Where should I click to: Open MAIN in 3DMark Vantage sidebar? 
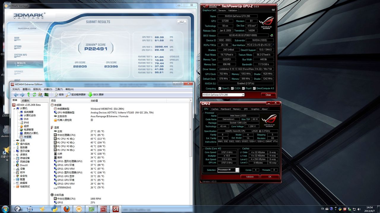17,38
